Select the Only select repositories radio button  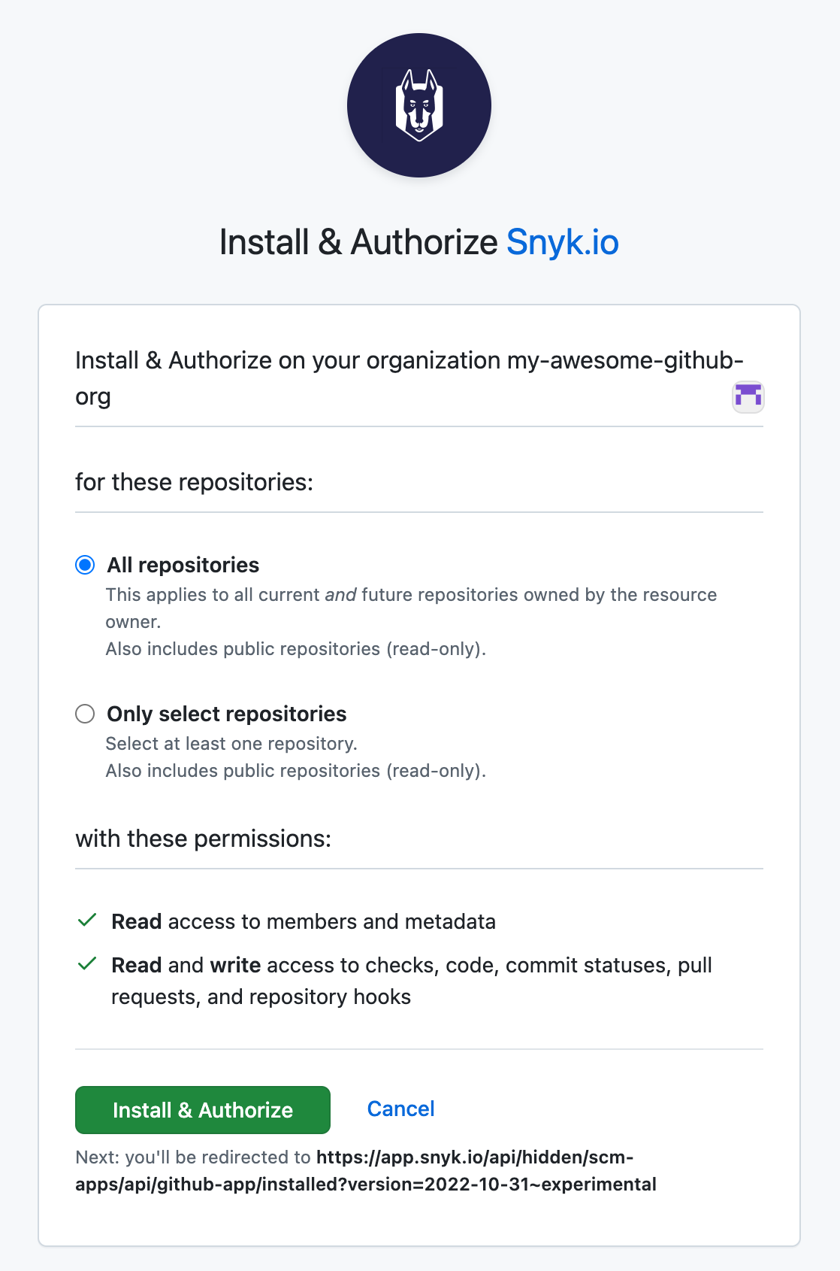[x=85, y=713]
